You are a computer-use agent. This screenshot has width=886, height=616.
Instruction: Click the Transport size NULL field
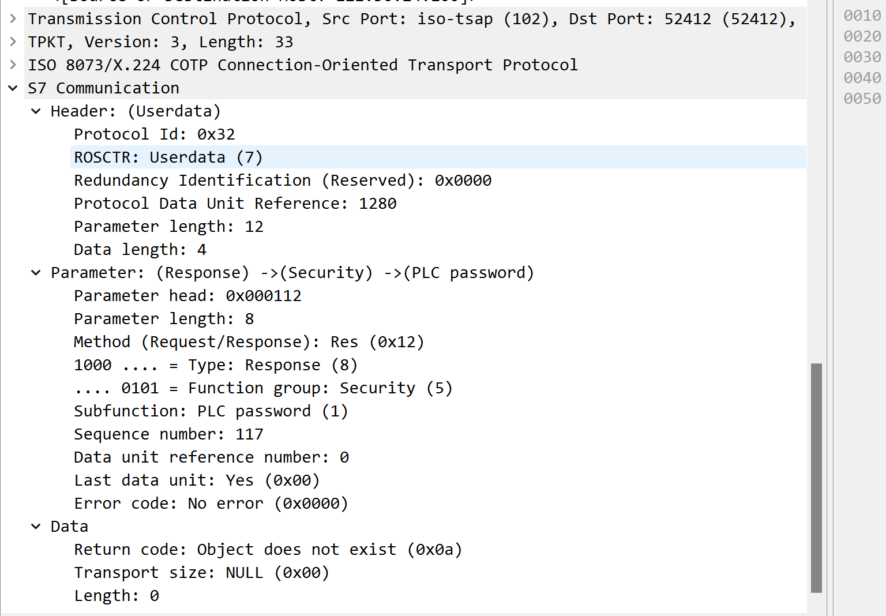201,573
